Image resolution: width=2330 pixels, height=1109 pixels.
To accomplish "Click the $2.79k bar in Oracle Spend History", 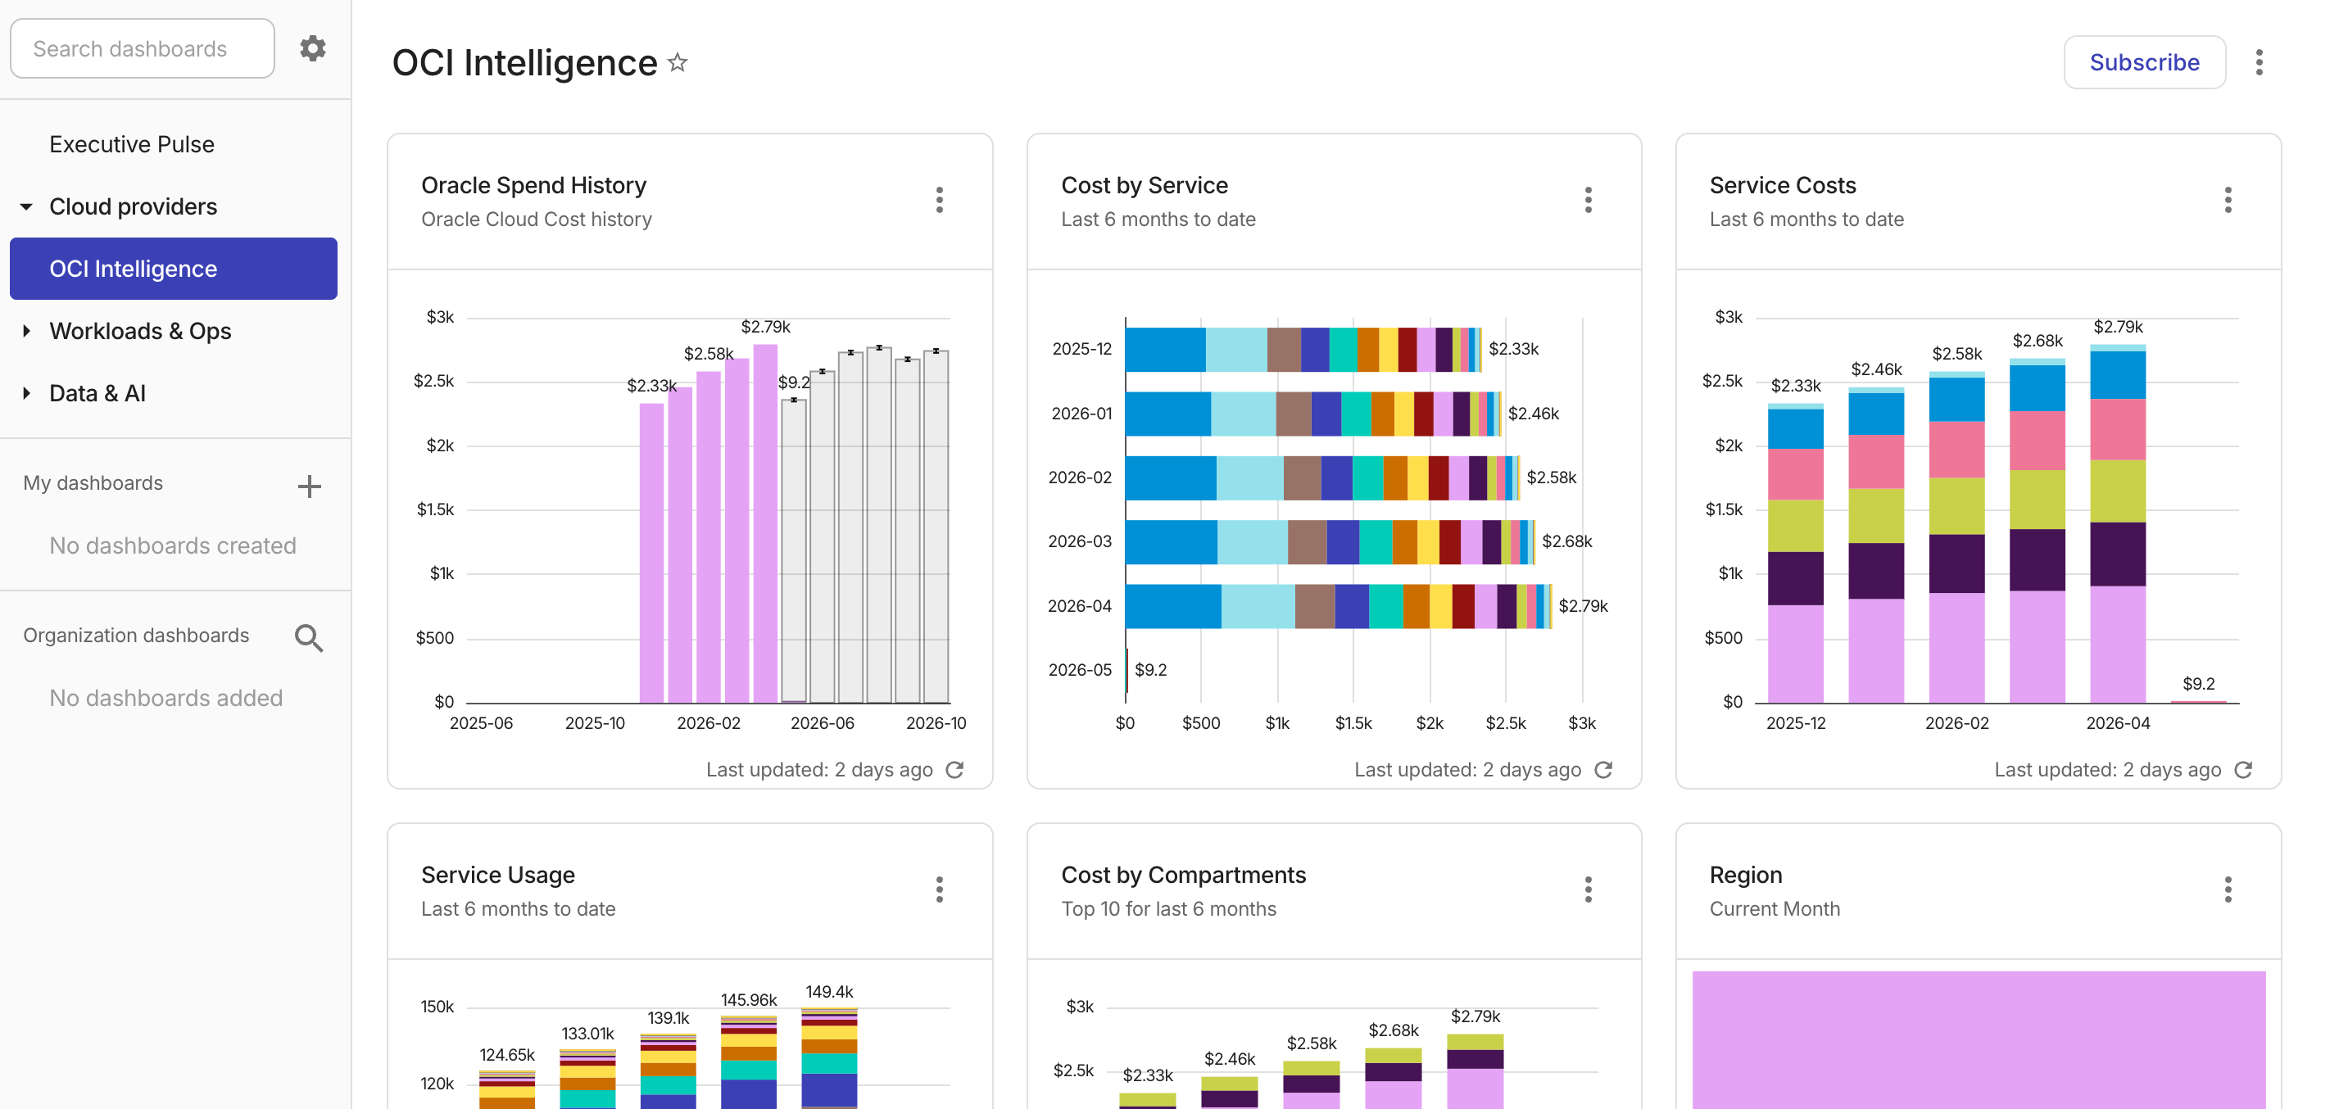I will [x=765, y=523].
